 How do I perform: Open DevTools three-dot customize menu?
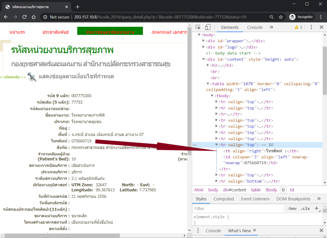point(311,27)
